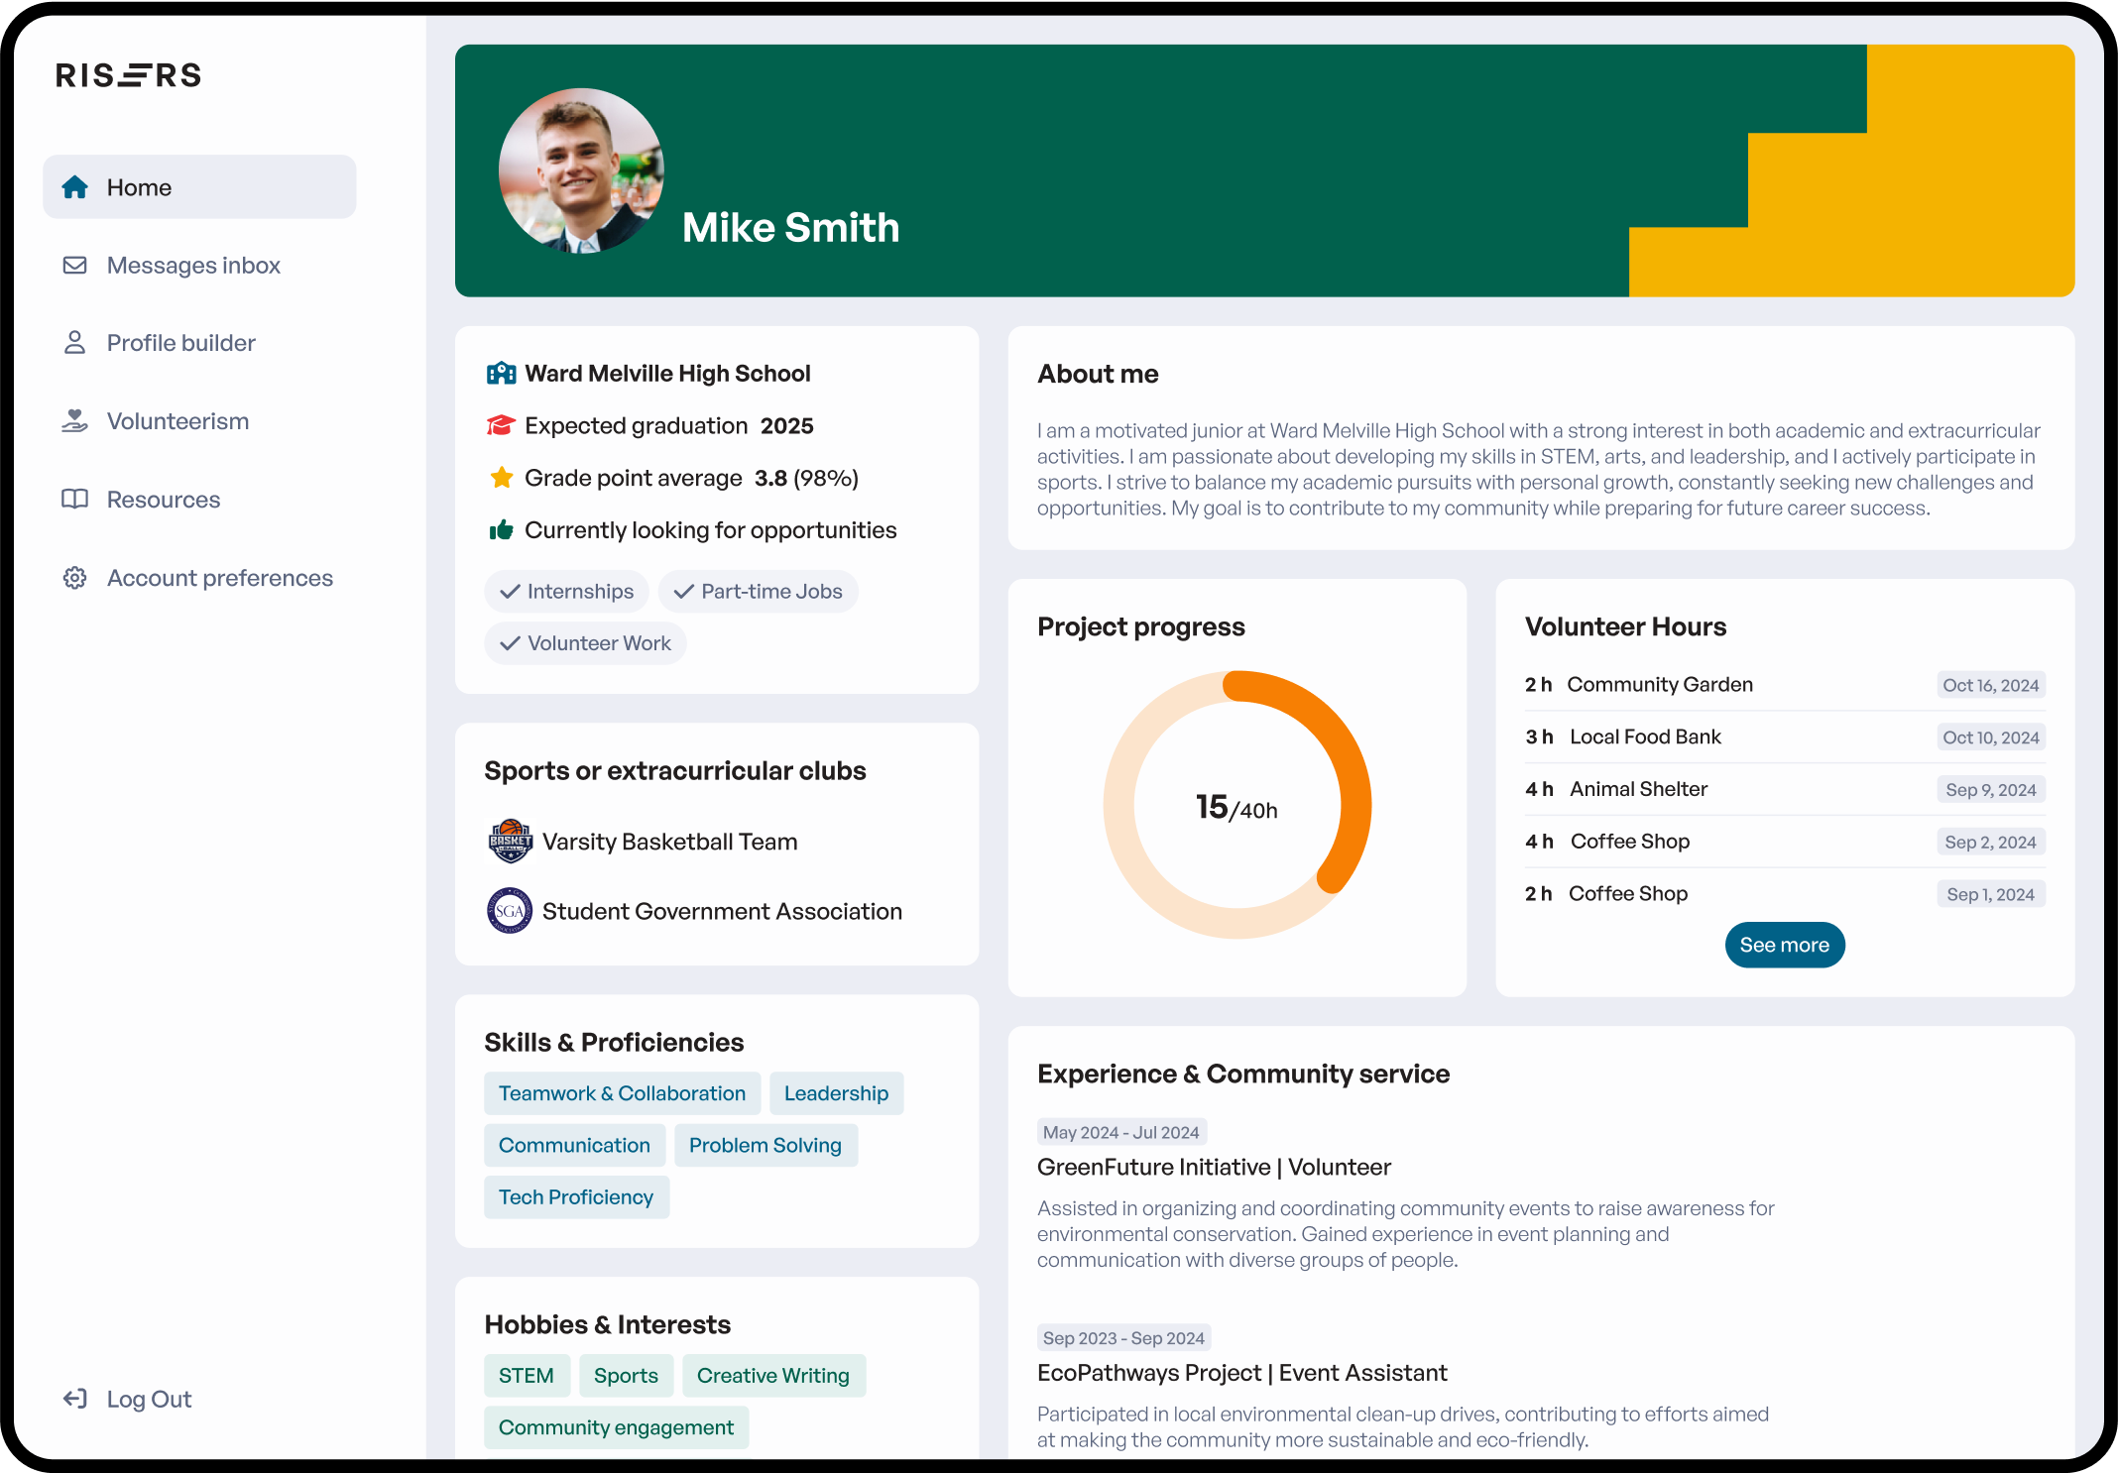Viewport: 2118px width, 1473px height.
Task: Click the RISERS logo
Action: [127, 74]
